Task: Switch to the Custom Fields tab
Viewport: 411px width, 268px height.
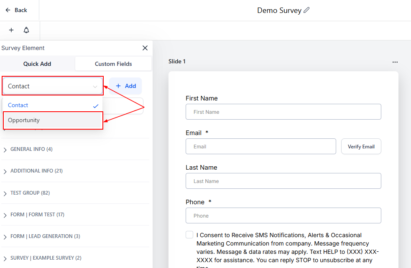Action: (x=113, y=64)
